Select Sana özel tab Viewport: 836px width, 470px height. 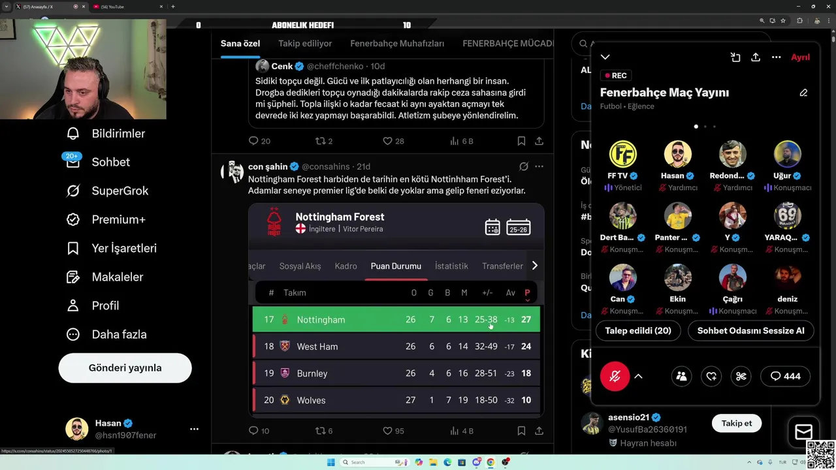click(x=240, y=44)
